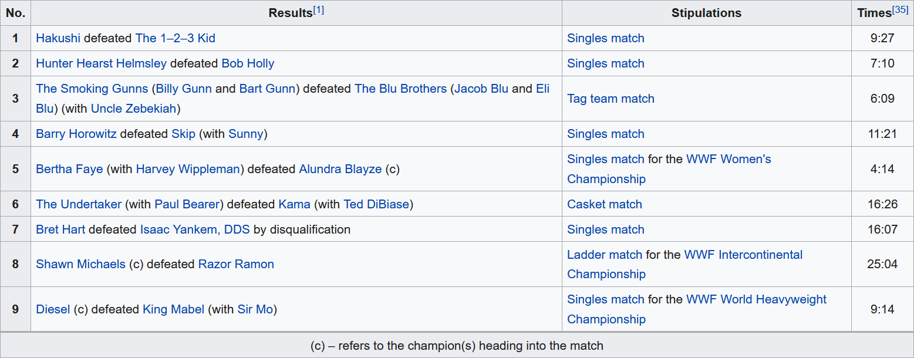Open The Smoking Gunns page
This screenshot has height=358, width=914.
pyautogui.click(x=92, y=89)
